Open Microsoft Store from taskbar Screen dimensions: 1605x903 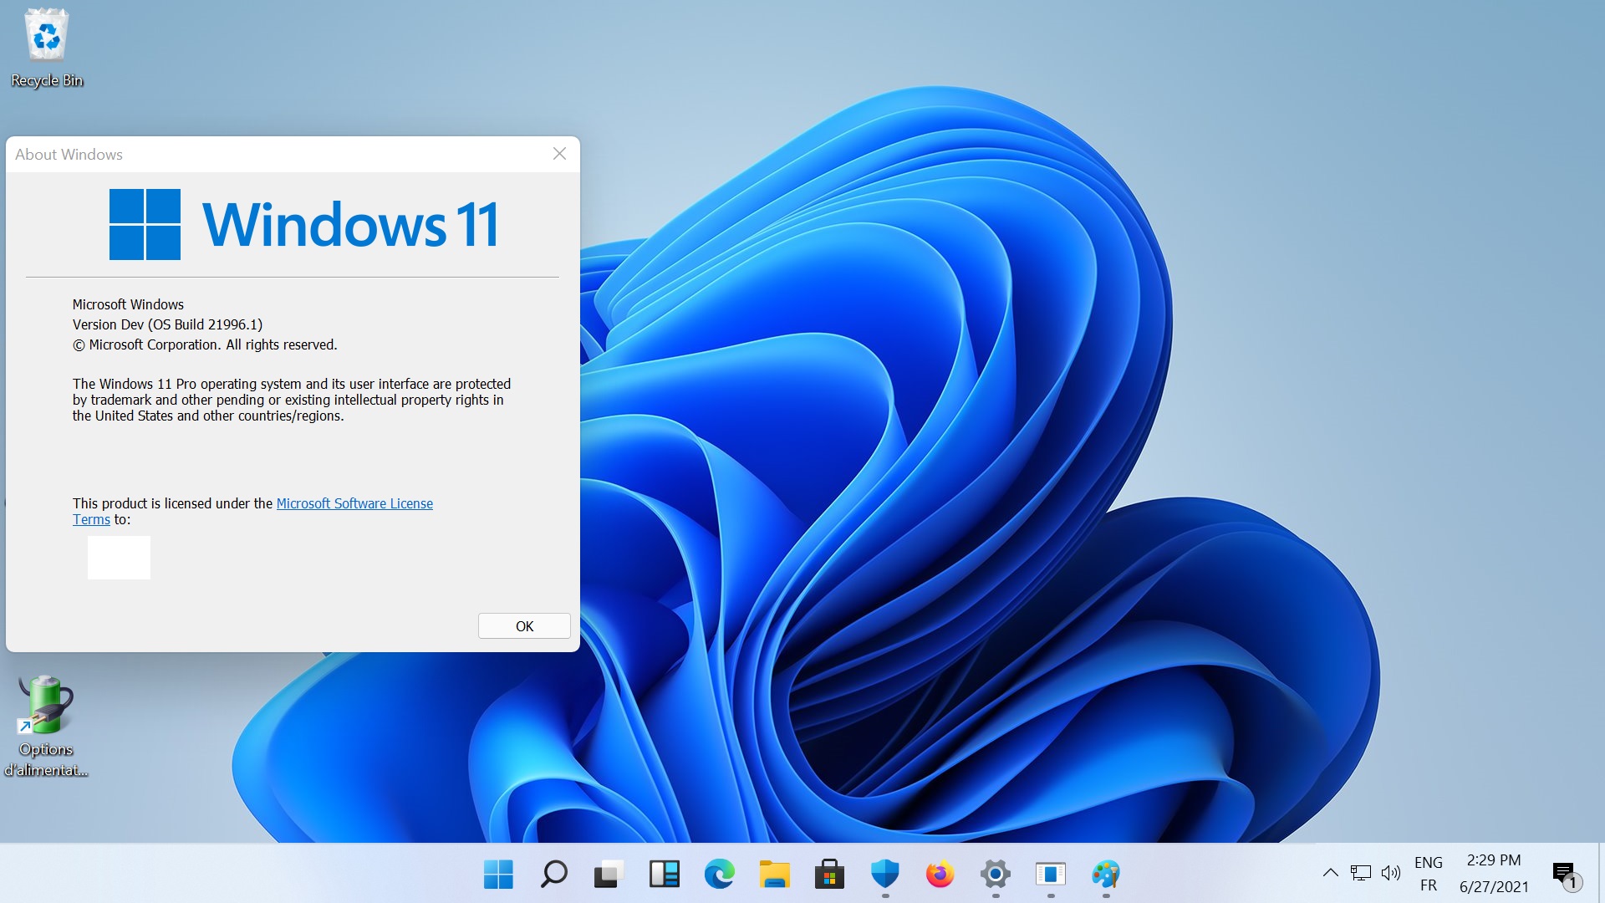(x=829, y=875)
